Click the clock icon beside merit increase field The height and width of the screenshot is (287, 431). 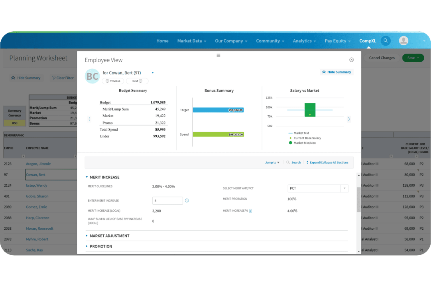pyautogui.click(x=187, y=200)
